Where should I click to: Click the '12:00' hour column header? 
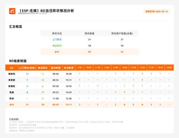pyautogui.click(x=106, y=67)
